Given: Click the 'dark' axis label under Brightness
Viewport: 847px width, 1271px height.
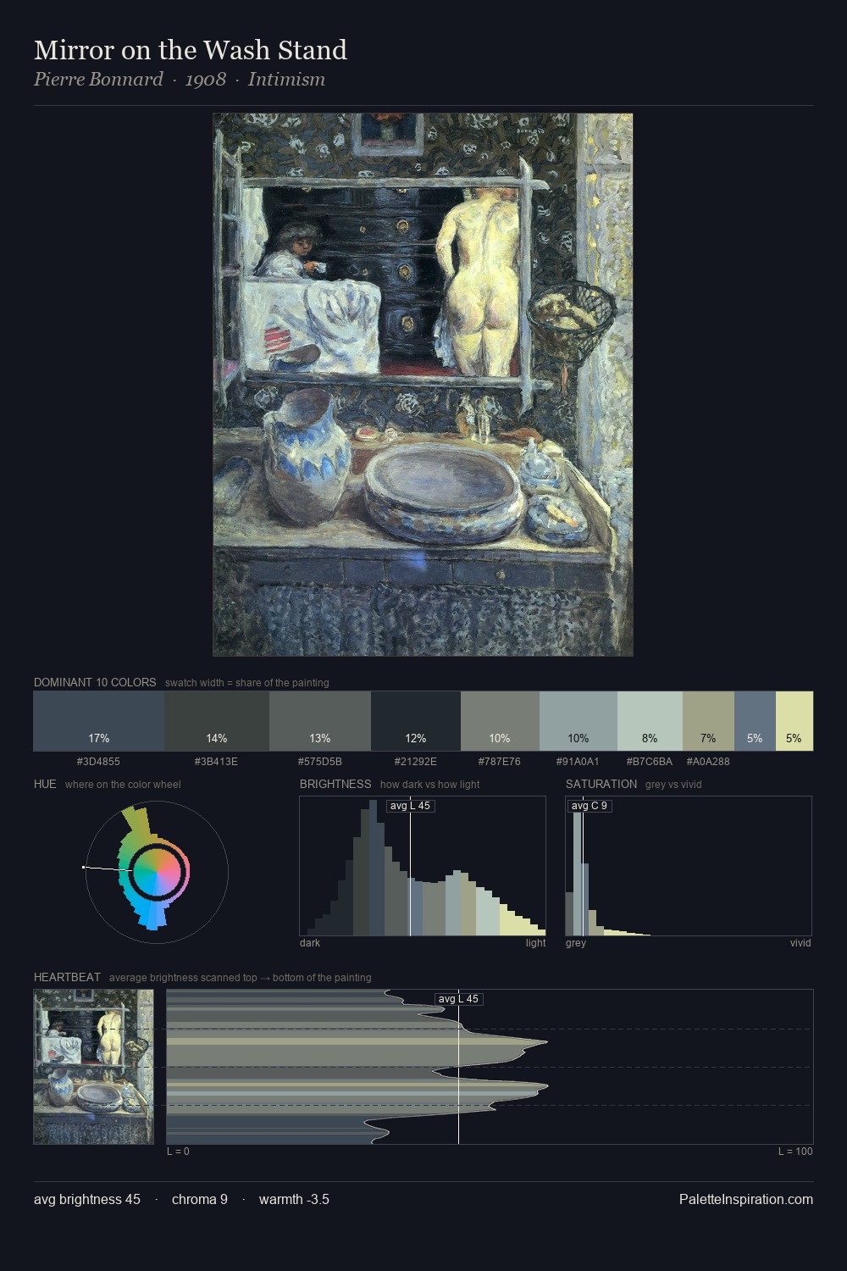Looking at the screenshot, I should (310, 943).
